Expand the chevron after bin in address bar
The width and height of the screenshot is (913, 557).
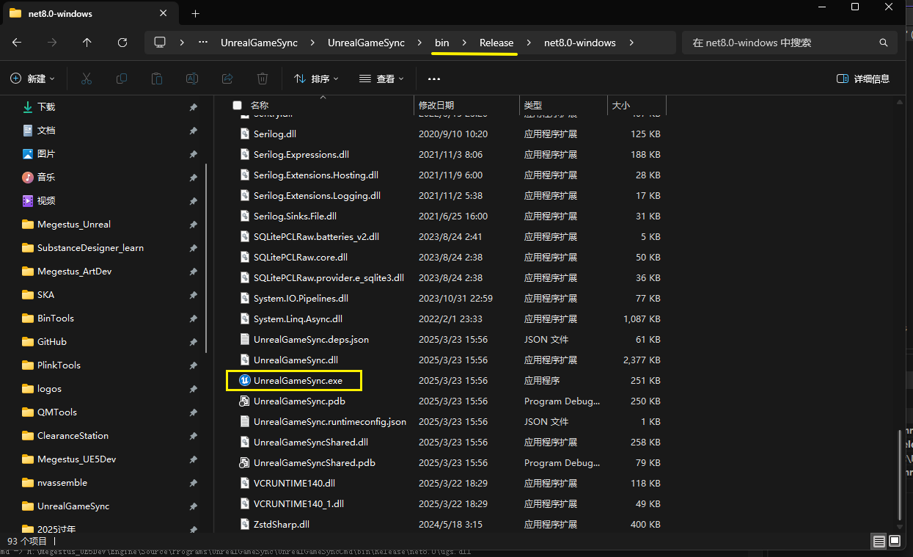point(464,43)
